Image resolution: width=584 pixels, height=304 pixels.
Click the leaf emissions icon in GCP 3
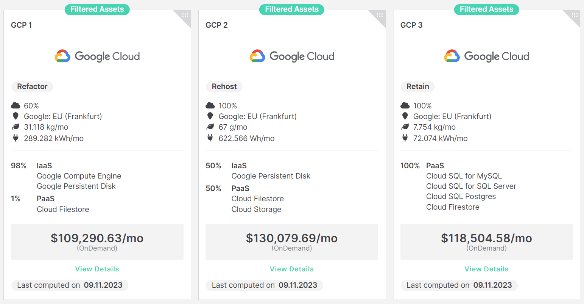[x=405, y=127]
